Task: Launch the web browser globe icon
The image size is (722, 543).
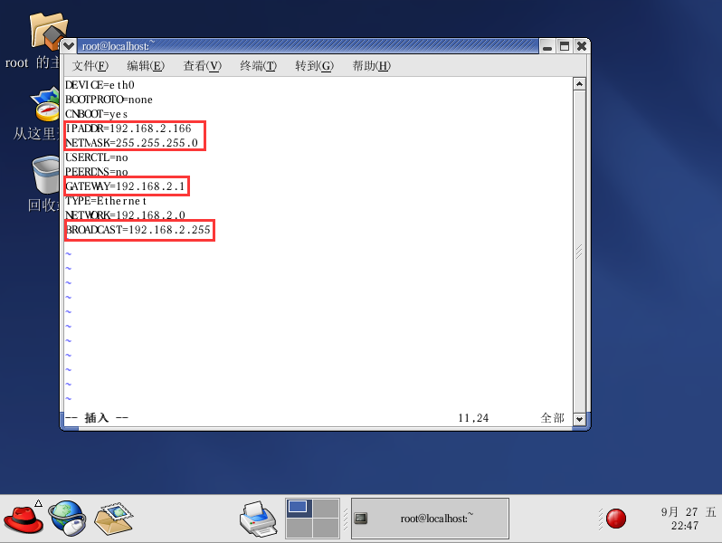Action: point(67,519)
